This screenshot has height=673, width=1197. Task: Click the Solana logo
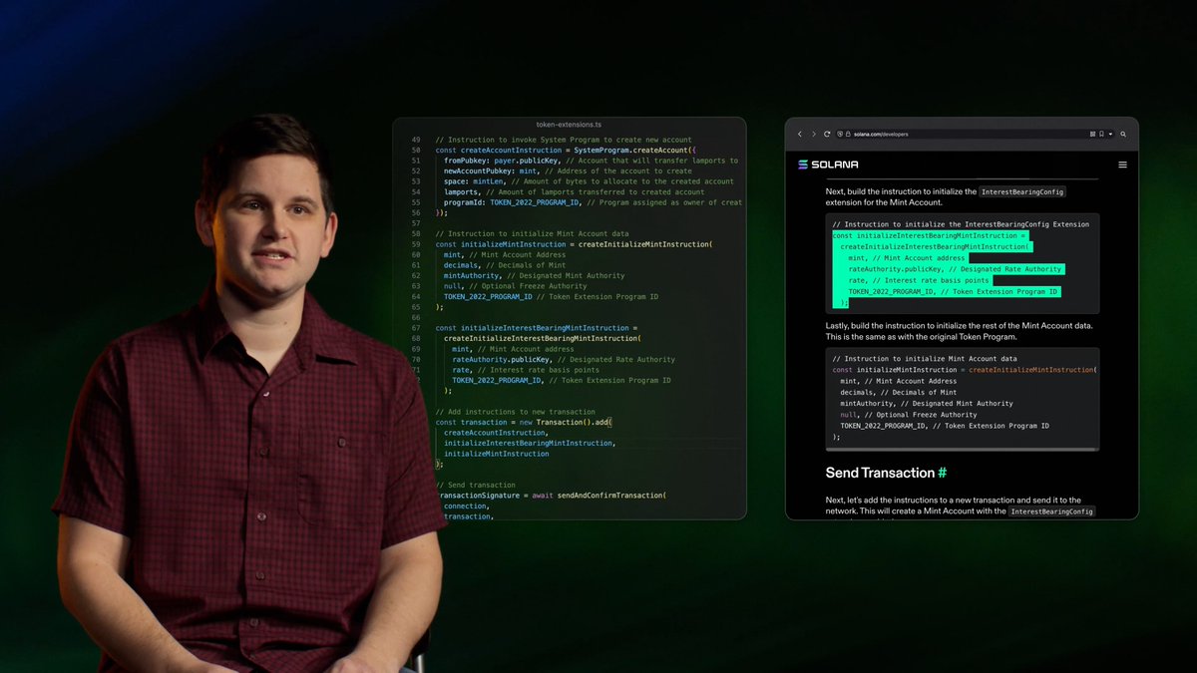click(x=828, y=165)
